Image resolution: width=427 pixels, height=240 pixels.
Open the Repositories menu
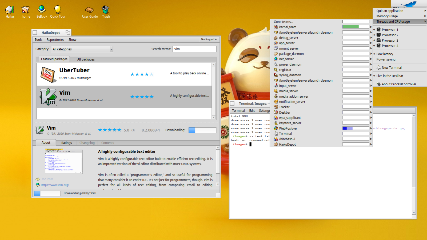[55, 39]
